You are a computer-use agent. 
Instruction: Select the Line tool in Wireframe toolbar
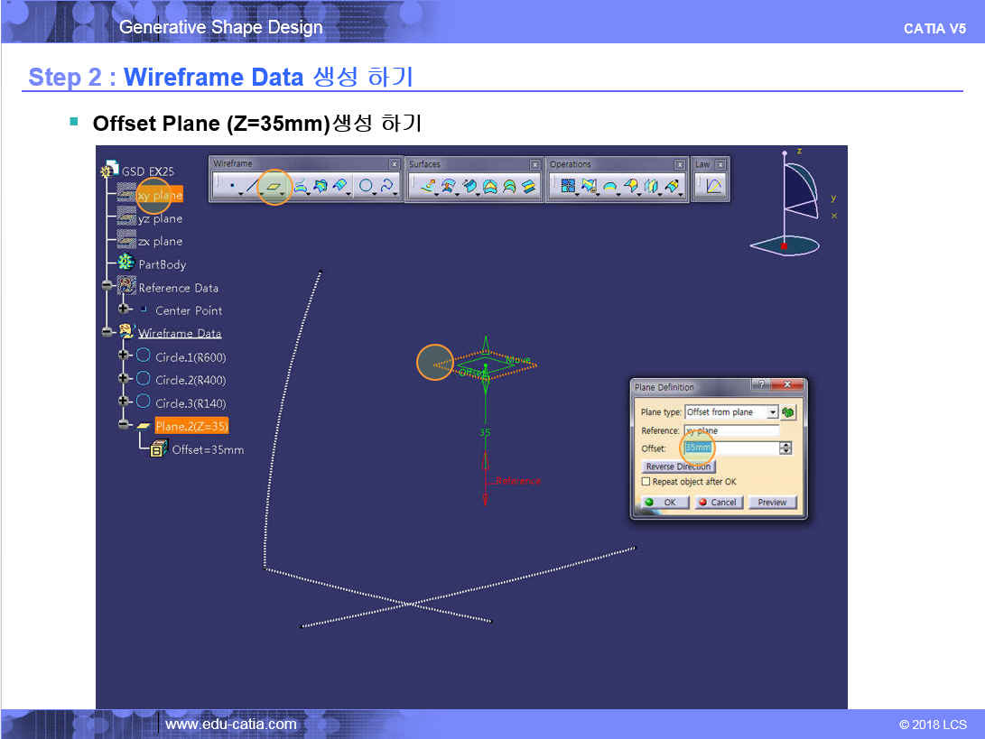click(x=252, y=187)
